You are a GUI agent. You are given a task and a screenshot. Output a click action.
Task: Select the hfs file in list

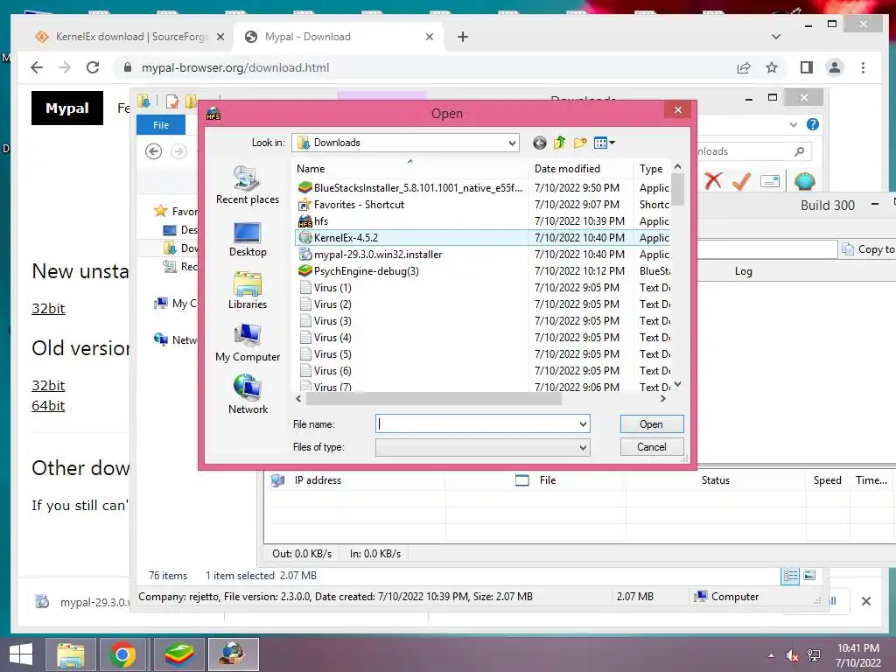313,221
